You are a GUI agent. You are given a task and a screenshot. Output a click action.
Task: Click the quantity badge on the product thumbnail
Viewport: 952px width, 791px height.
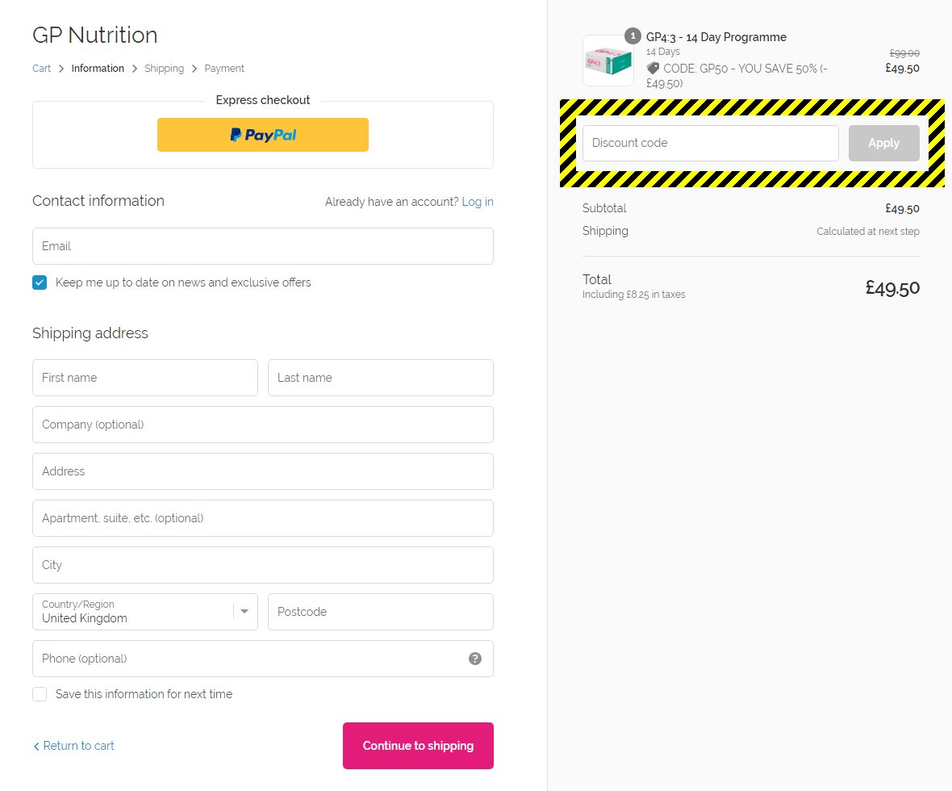633,36
